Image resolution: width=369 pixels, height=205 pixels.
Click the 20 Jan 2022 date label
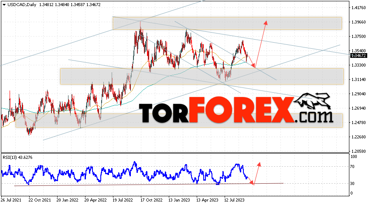coord(67,200)
